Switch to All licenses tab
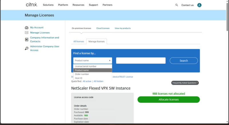 coord(78,41)
